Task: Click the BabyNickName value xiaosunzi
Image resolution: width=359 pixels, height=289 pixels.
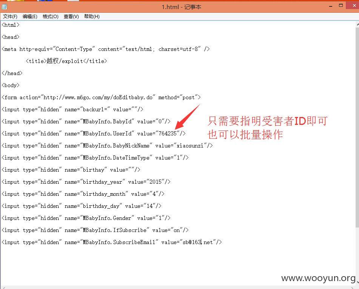Action: tap(190, 146)
